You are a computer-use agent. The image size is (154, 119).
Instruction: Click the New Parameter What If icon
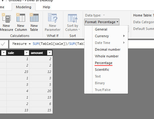pos(52,18)
